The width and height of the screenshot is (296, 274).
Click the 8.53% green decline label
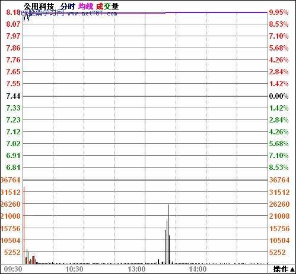279,168
